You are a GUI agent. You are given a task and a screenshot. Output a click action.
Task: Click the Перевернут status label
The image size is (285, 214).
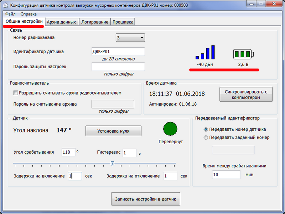tap(171, 141)
